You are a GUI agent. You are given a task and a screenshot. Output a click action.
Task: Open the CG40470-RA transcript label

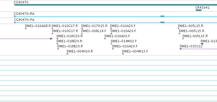pyautogui.click(x=24, y=14)
